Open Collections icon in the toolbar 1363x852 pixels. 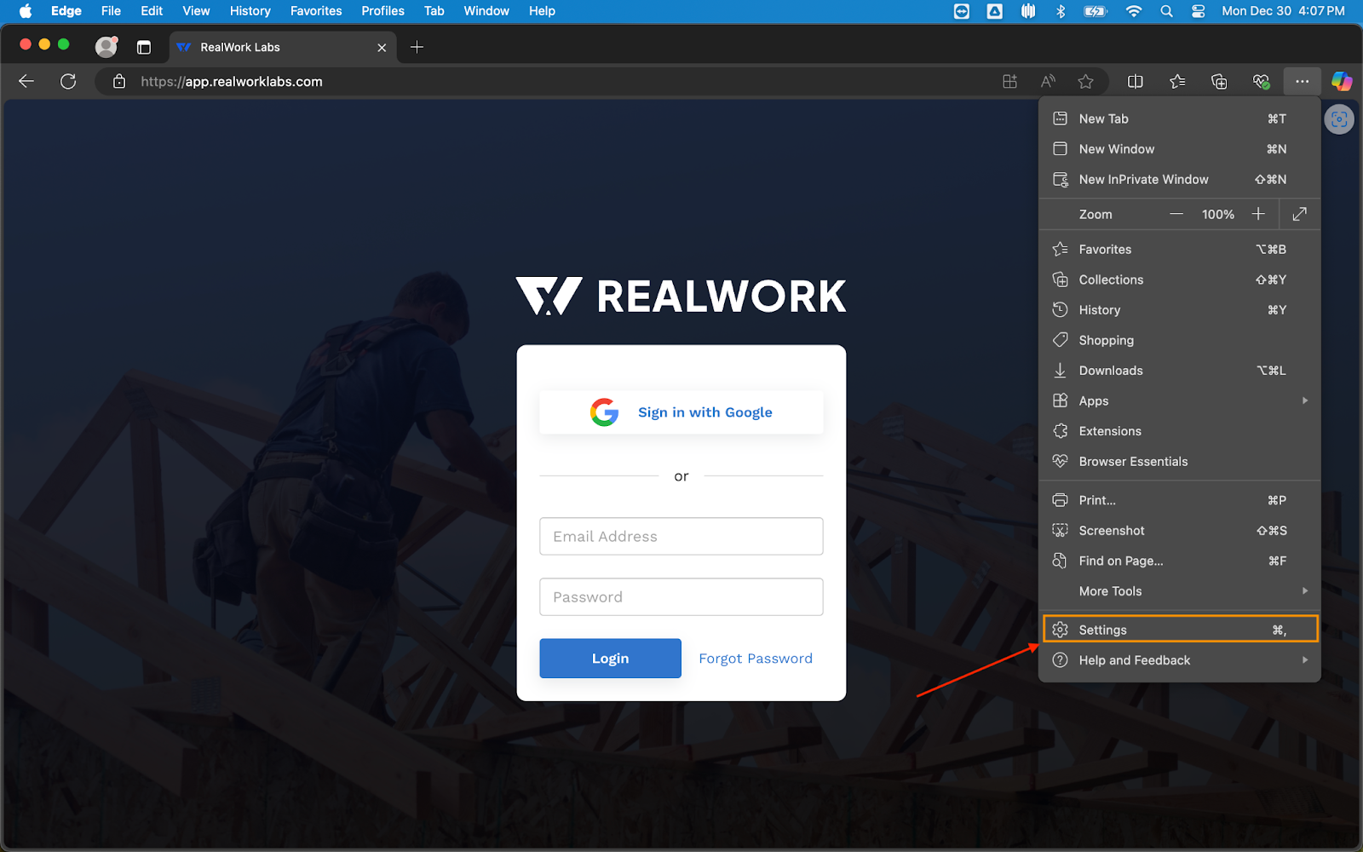coord(1219,82)
